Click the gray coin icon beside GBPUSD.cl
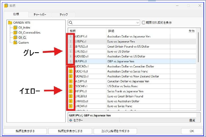This screenshot has width=206, height=137. [71, 46]
